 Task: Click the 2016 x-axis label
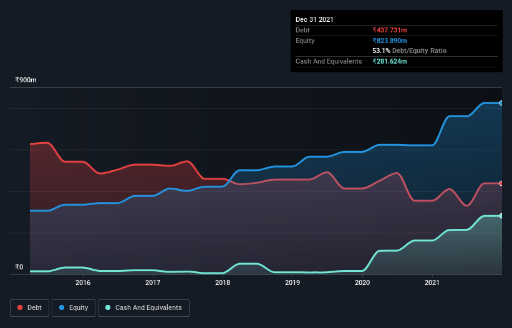tap(83, 282)
